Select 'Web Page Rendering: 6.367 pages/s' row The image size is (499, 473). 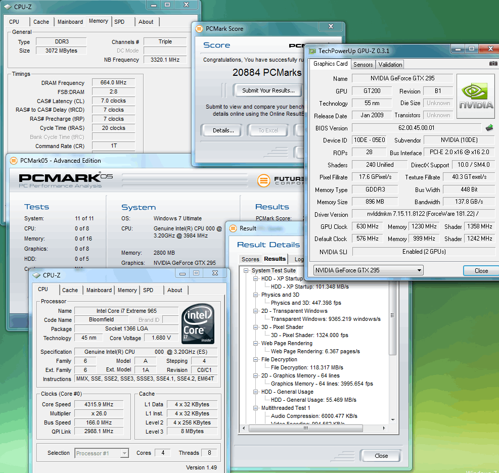315,352
